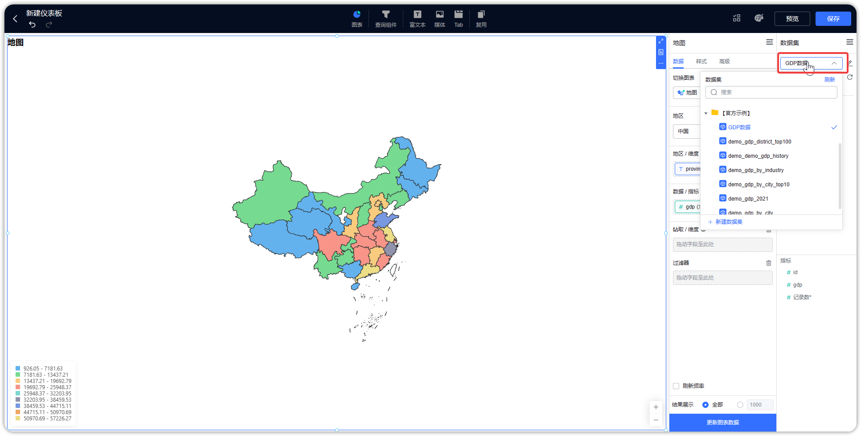
Task: Open the dashboard theme palette icon
Action: (x=759, y=18)
